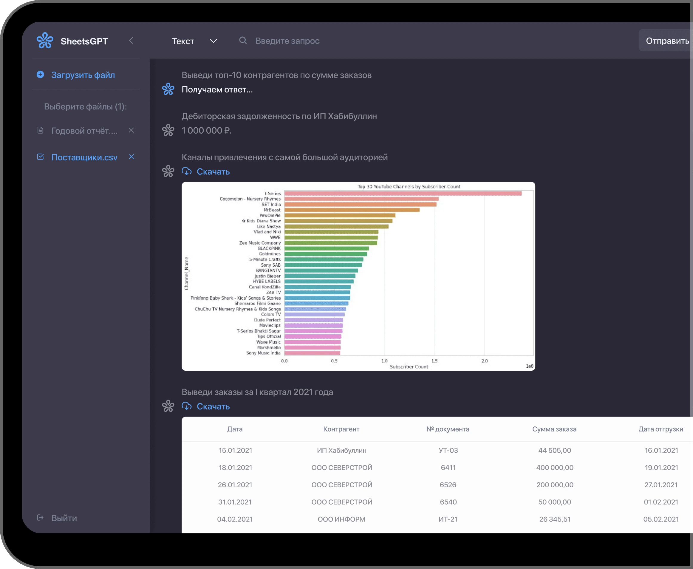693x569 pixels.
Task: Click the bot icon beside the orders table's Скачать
Action: [x=168, y=406]
